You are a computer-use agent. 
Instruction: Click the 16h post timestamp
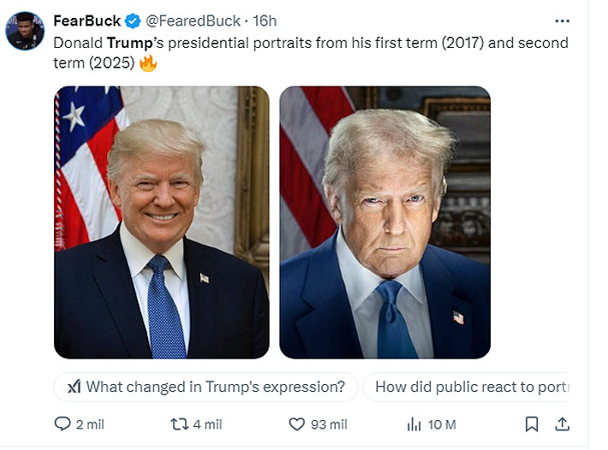pyautogui.click(x=265, y=21)
